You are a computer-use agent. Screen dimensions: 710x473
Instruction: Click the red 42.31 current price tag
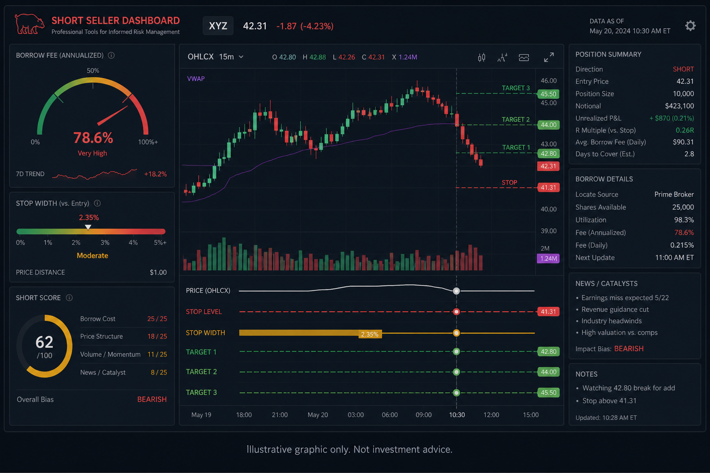pos(548,166)
